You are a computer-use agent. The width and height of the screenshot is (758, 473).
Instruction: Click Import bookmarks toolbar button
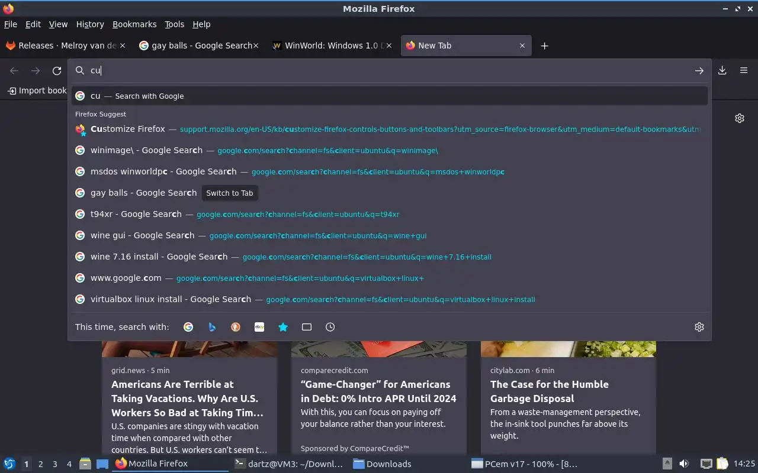(37, 90)
